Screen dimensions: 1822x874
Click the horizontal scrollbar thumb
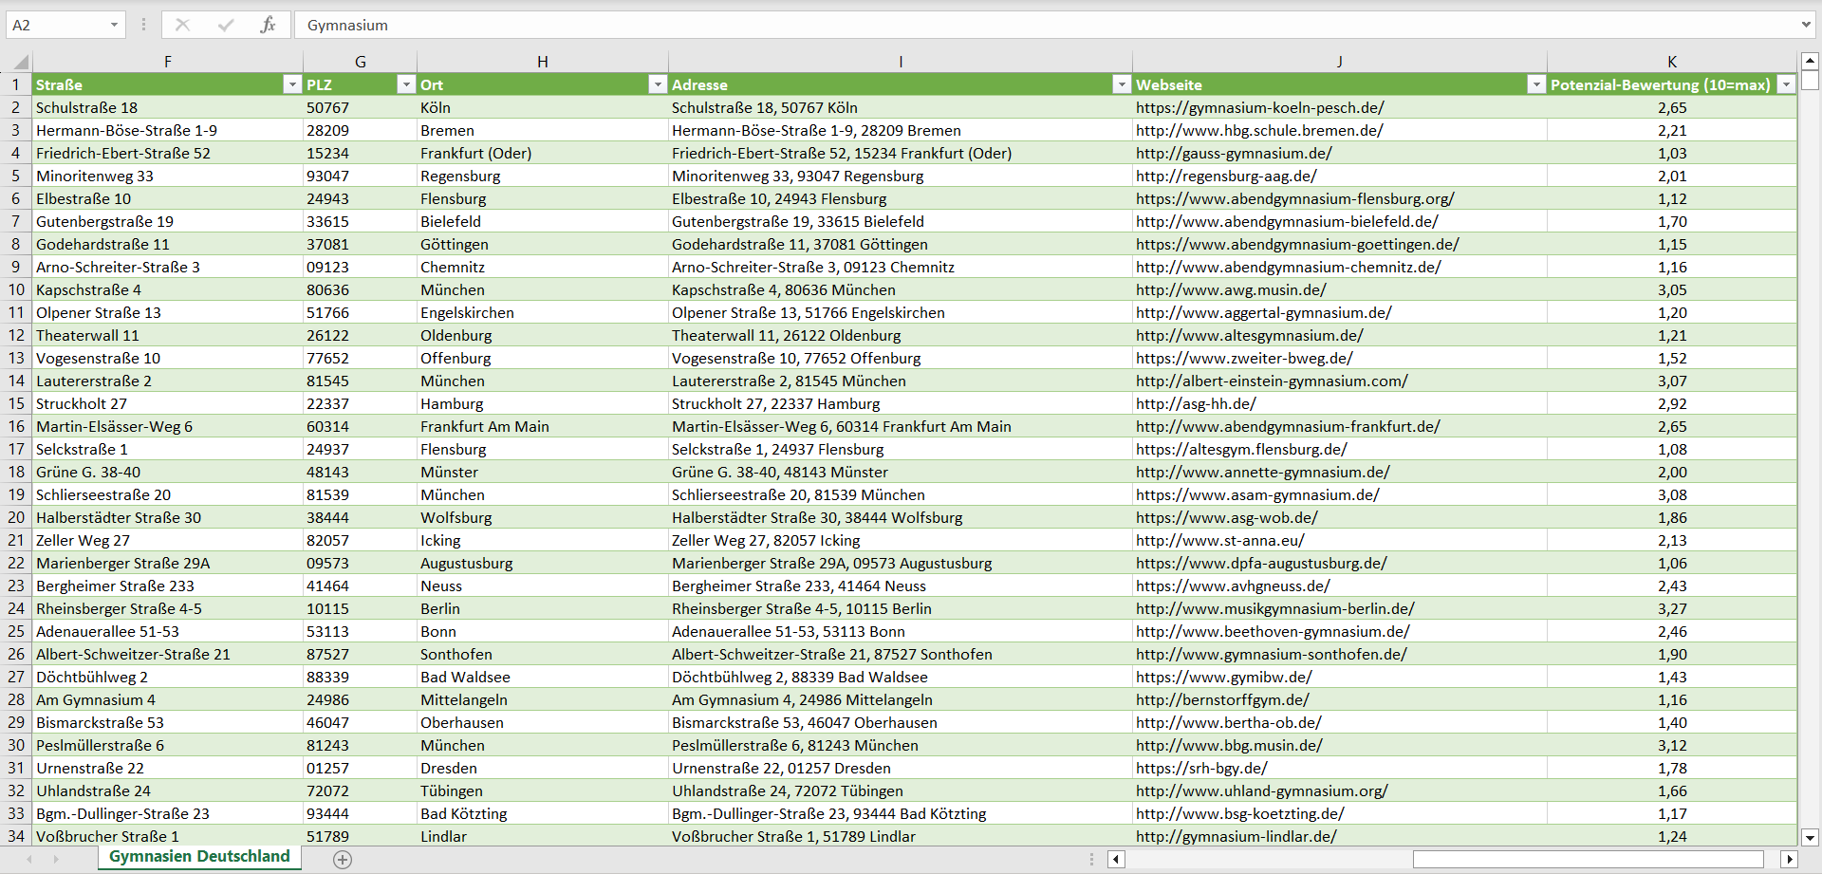pos(1588,859)
